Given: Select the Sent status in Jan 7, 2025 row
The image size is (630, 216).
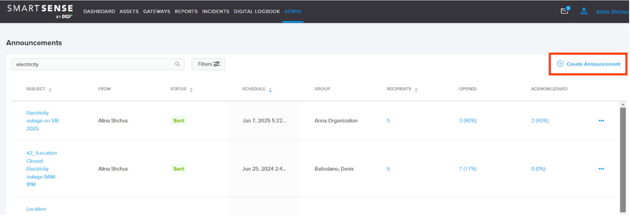Looking at the screenshot, I should (178, 121).
